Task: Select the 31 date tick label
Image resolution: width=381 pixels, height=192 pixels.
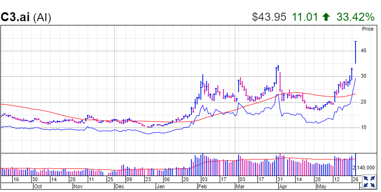Action: click(x=280, y=180)
